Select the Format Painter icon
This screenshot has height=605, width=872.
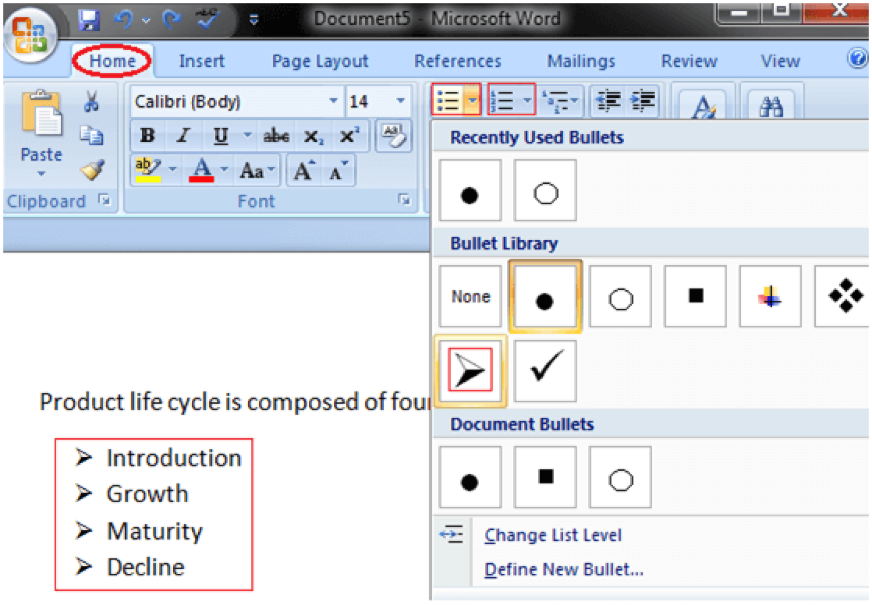93,170
